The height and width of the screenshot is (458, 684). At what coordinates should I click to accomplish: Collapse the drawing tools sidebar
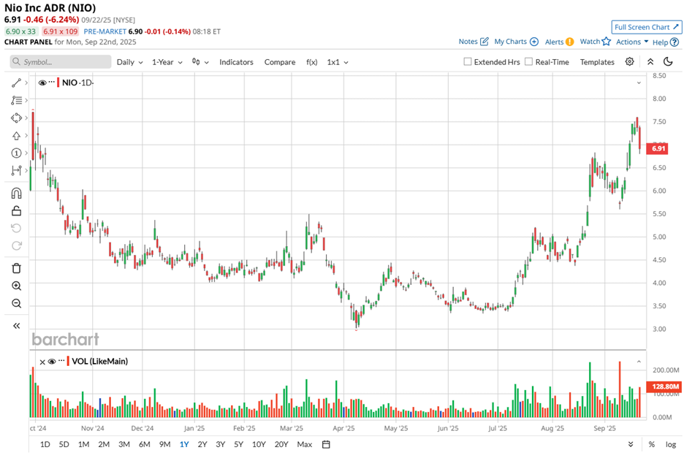[x=16, y=326]
